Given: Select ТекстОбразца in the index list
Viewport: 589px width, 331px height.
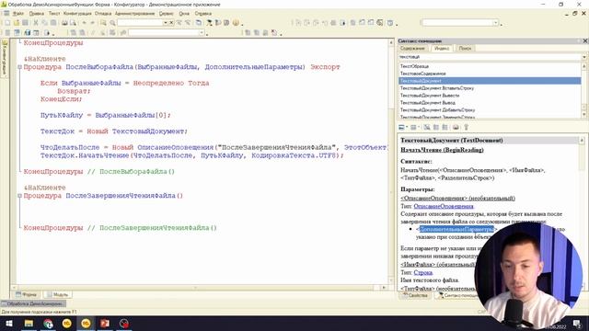Looking at the screenshot, I should 490,66.
